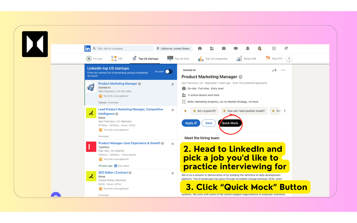Click "Palo Alto, CA (Hybrid)" location text
Viewport: 357px width, 223px height.
click(x=111, y=151)
